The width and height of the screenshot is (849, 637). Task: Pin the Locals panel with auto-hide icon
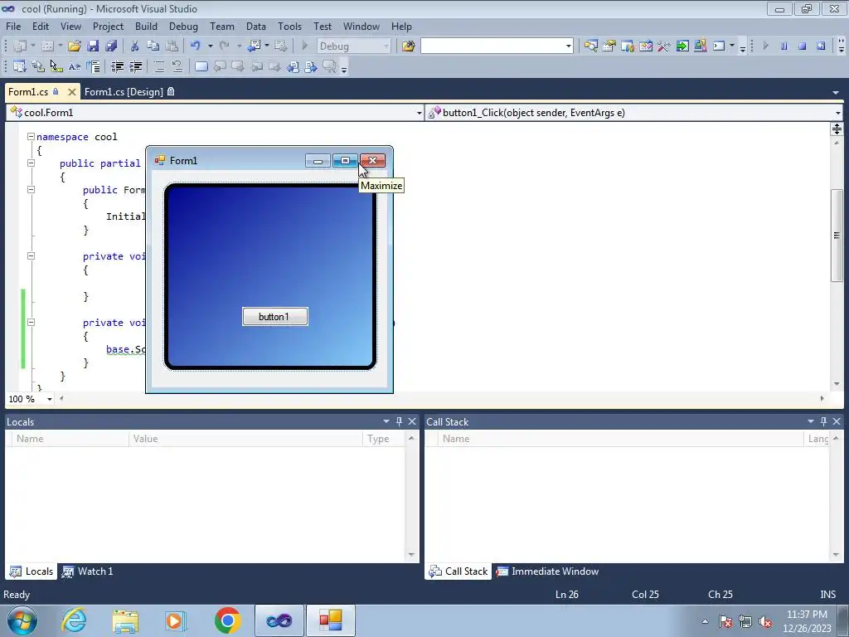[399, 421]
